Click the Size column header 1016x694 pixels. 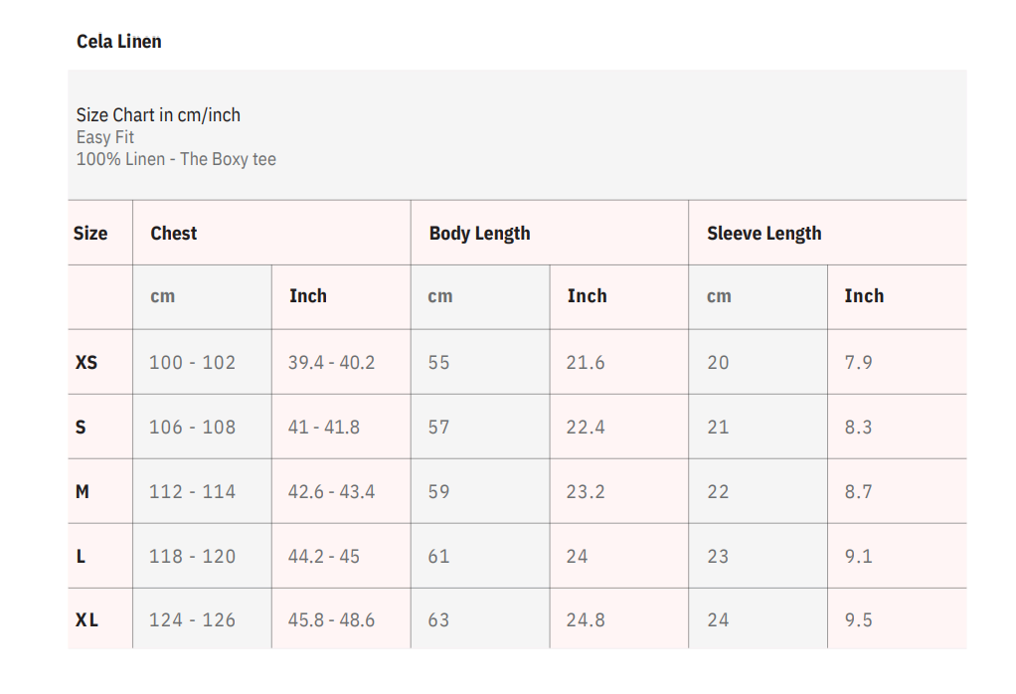90,234
